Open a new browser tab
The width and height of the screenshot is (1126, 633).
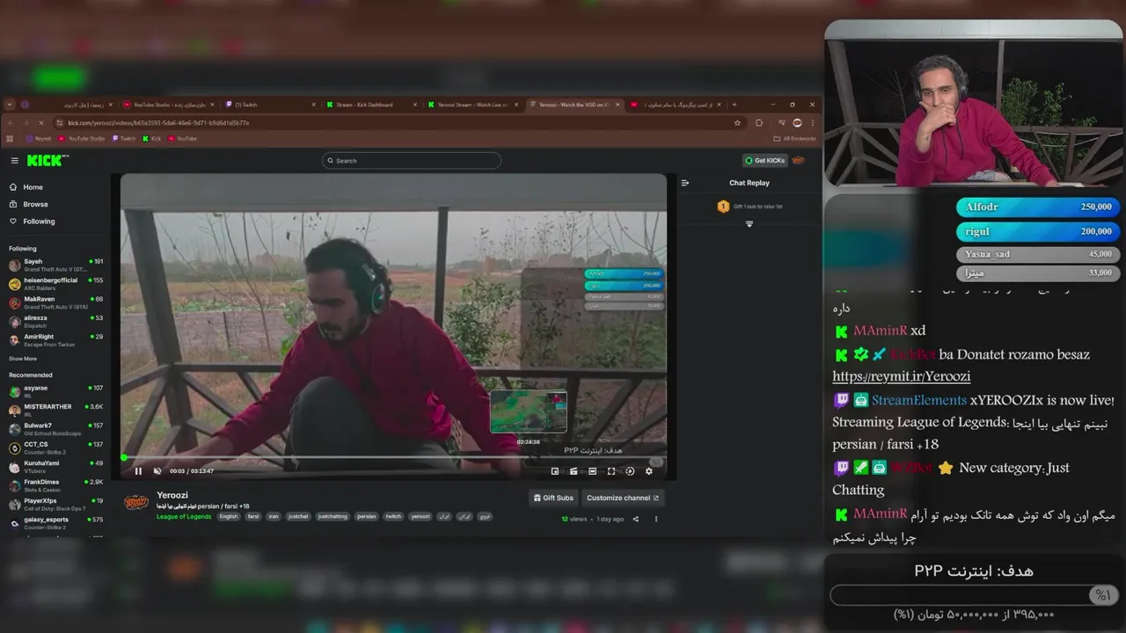click(735, 105)
